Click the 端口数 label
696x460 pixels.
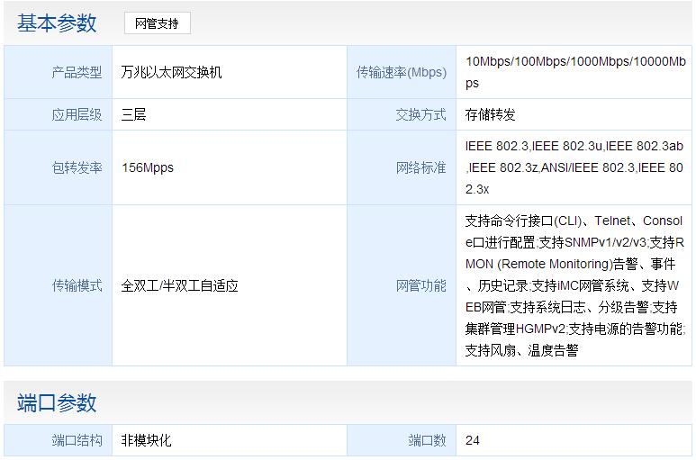[427, 440]
